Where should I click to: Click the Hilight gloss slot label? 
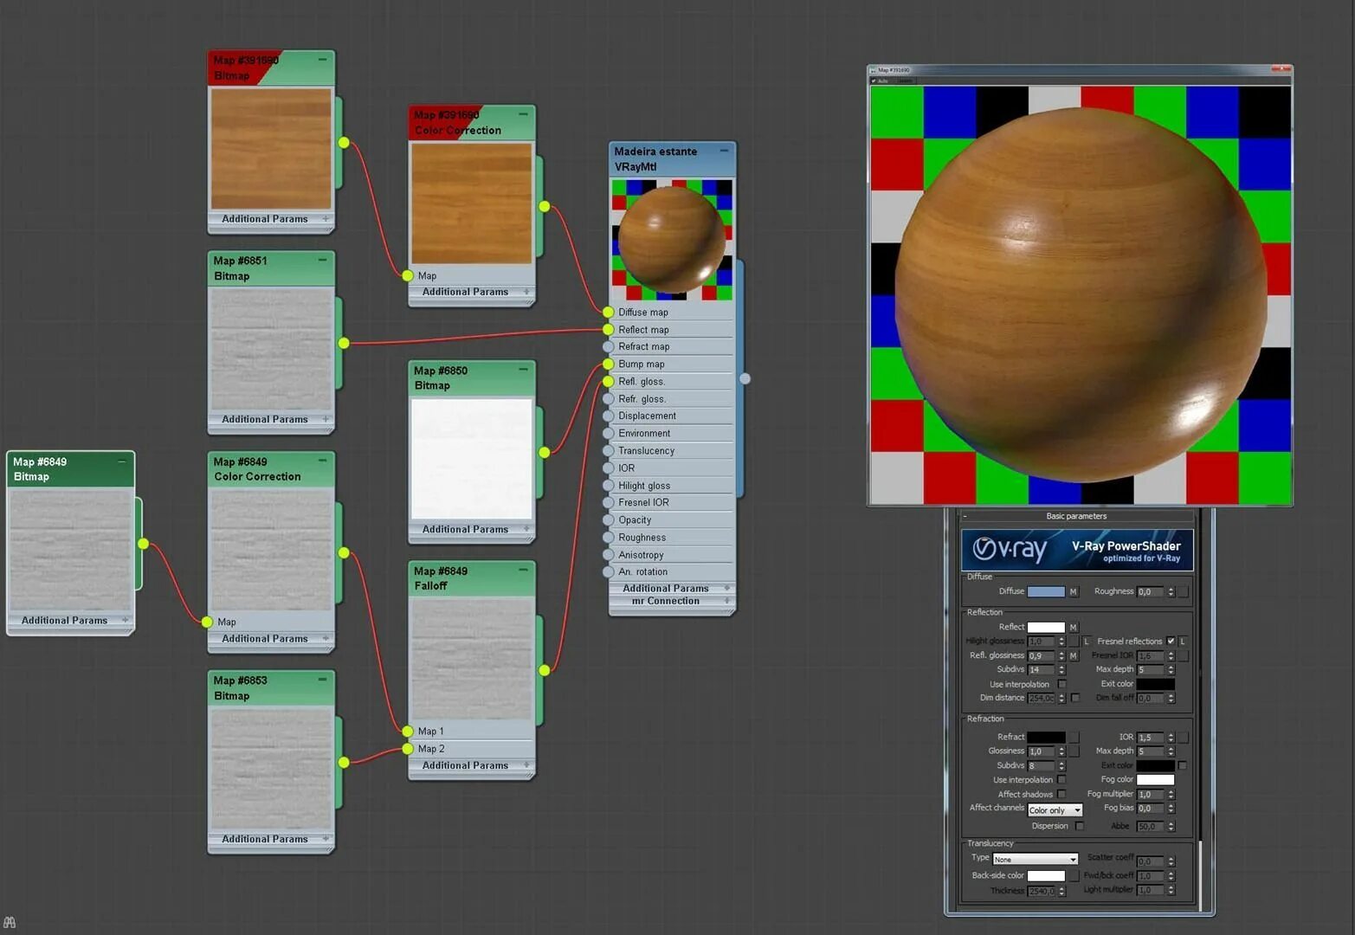(x=644, y=486)
